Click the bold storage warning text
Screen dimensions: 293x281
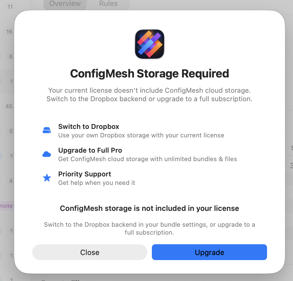coord(149,208)
